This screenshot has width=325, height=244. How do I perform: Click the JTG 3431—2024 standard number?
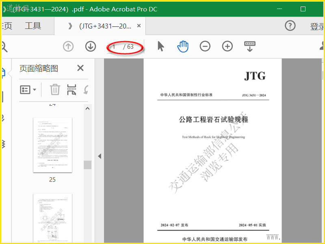click(x=254, y=95)
